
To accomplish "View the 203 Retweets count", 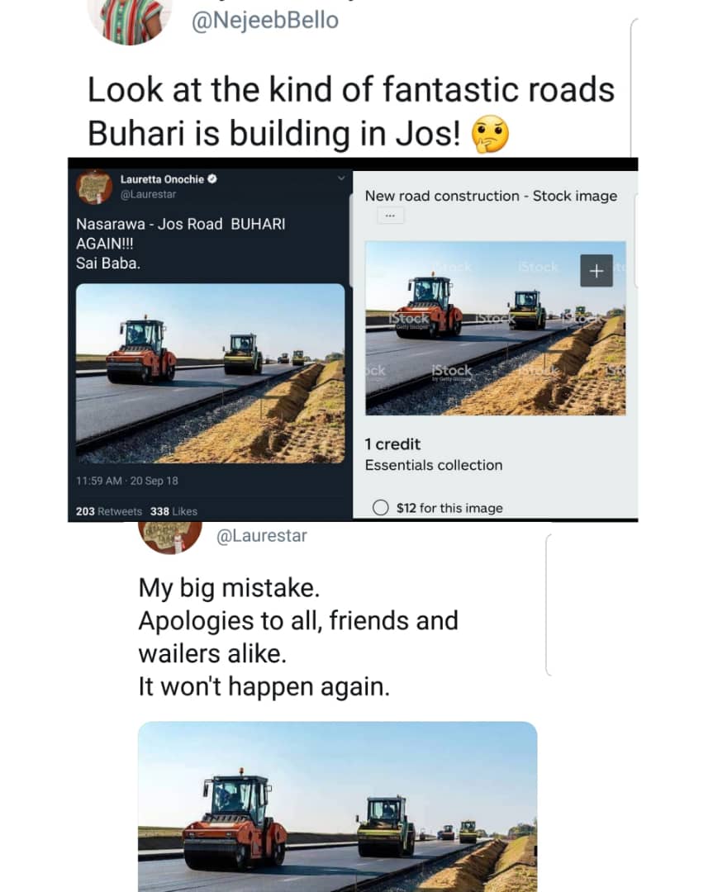I will (x=109, y=511).
